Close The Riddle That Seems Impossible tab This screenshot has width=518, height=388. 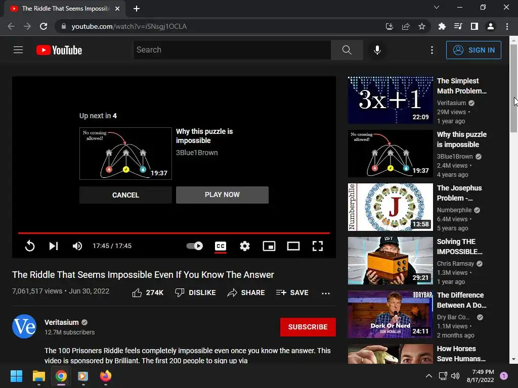(x=117, y=9)
